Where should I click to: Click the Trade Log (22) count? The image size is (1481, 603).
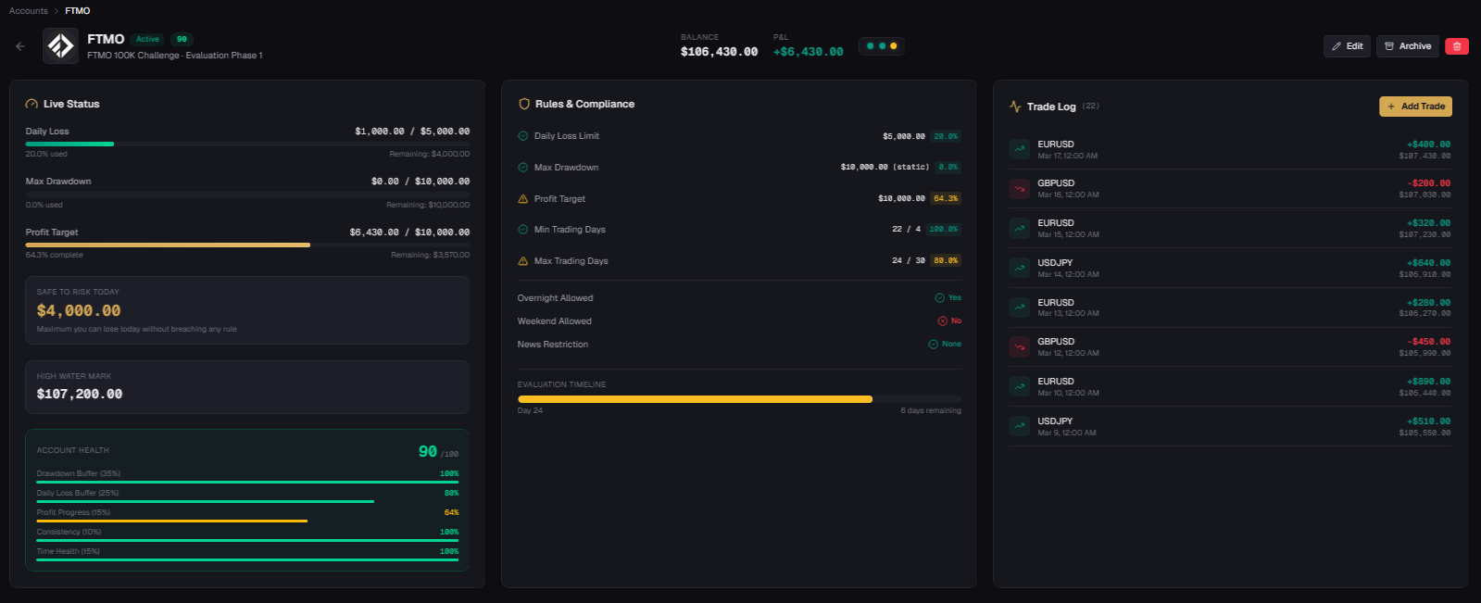1091,107
